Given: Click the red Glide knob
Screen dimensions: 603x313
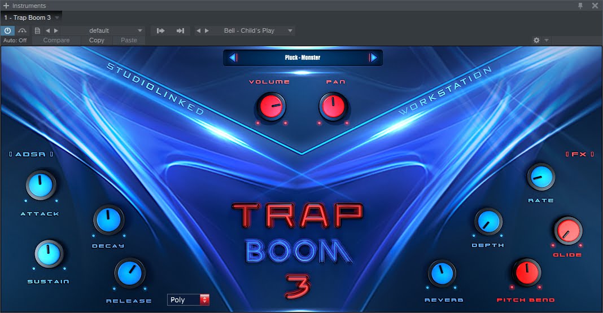Looking at the screenshot, I should point(568,231).
